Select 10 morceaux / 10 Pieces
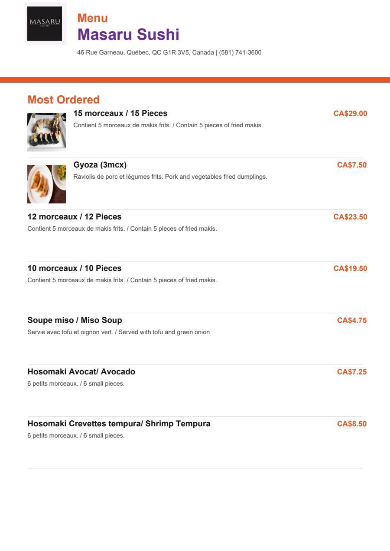Image resolution: width=390 pixels, height=551 pixels. pos(75,268)
